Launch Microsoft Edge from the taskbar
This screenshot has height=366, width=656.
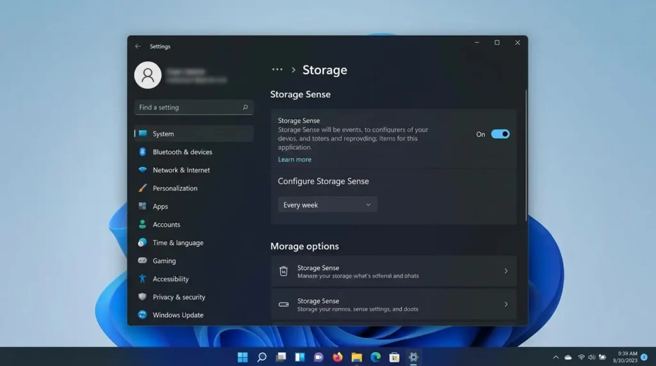(375, 357)
